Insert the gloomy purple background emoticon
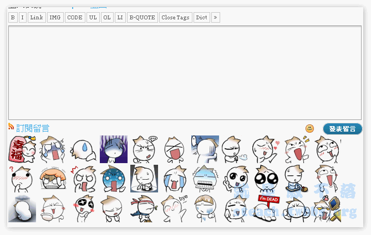371x235 pixels. click(x=114, y=149)
